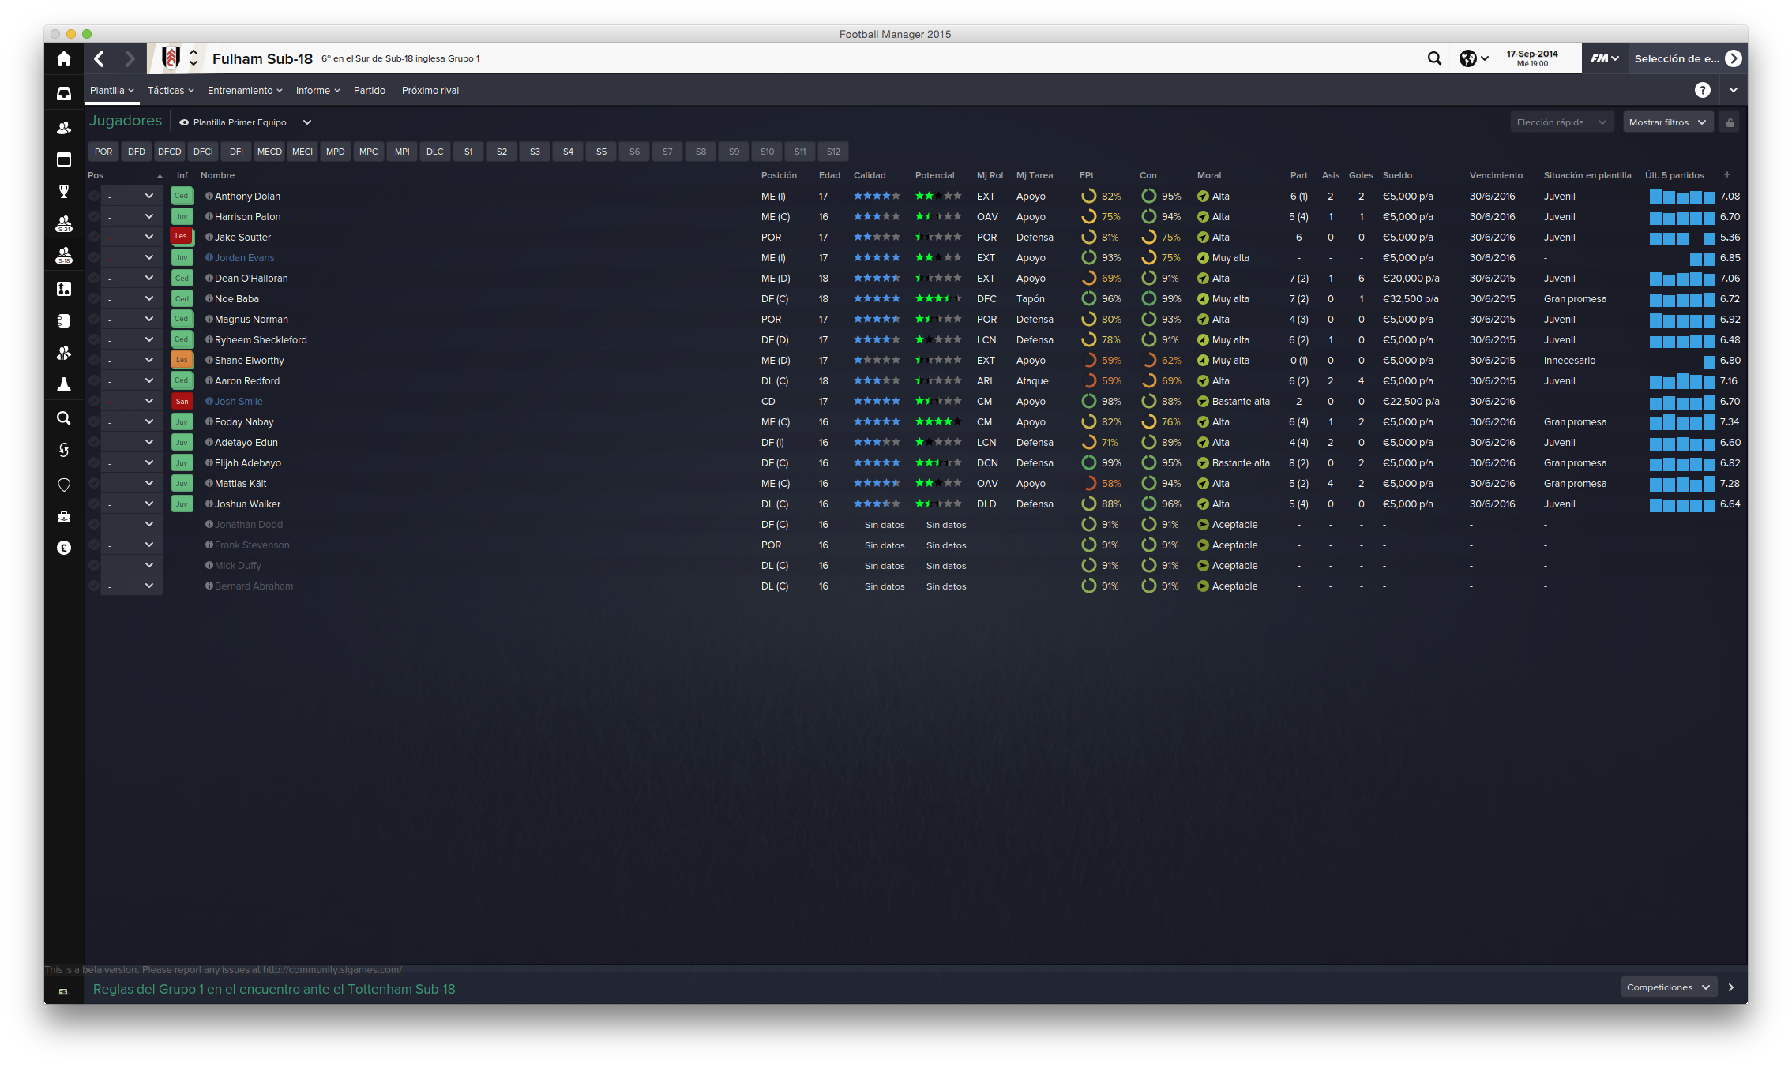Open the S-18 squad sidebar icon

click(x=64, y=256)
